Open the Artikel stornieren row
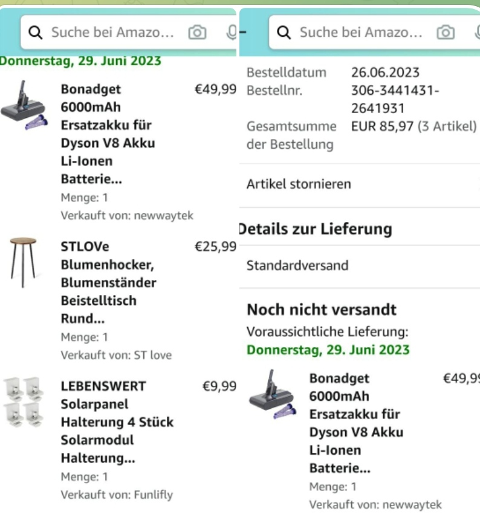Image resolution: width=480 pixels, height=517 pixels. click(299, 184)
